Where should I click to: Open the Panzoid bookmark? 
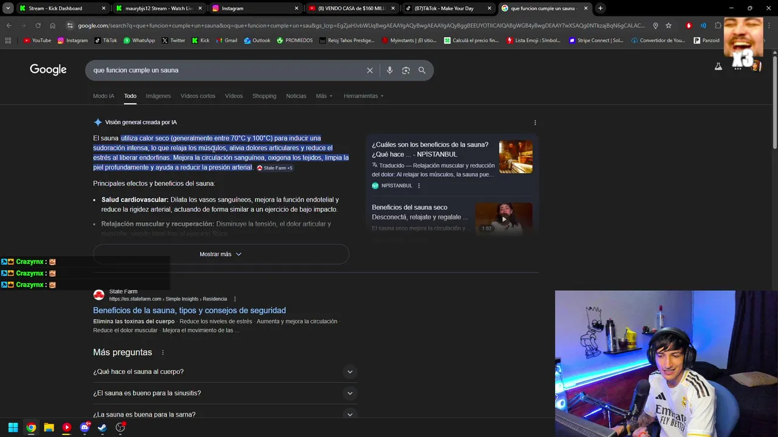(x=706, y=41)
